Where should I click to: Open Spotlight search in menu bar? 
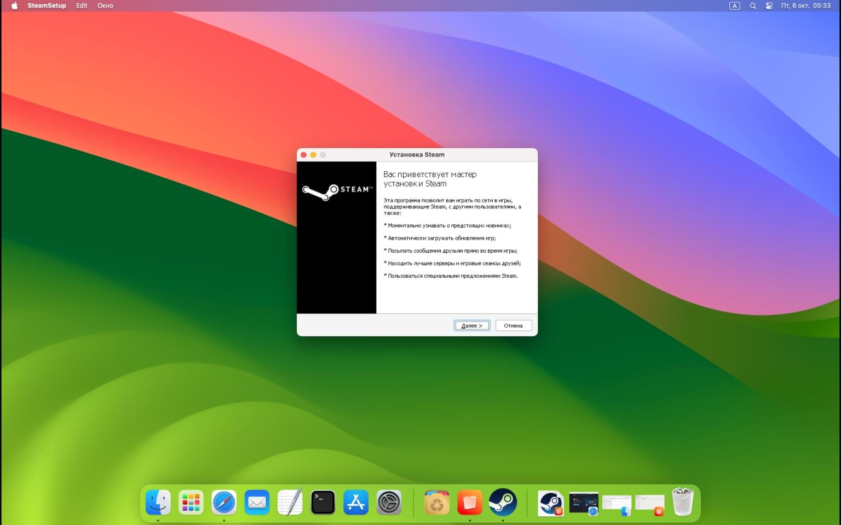click(x=753, y=5)
